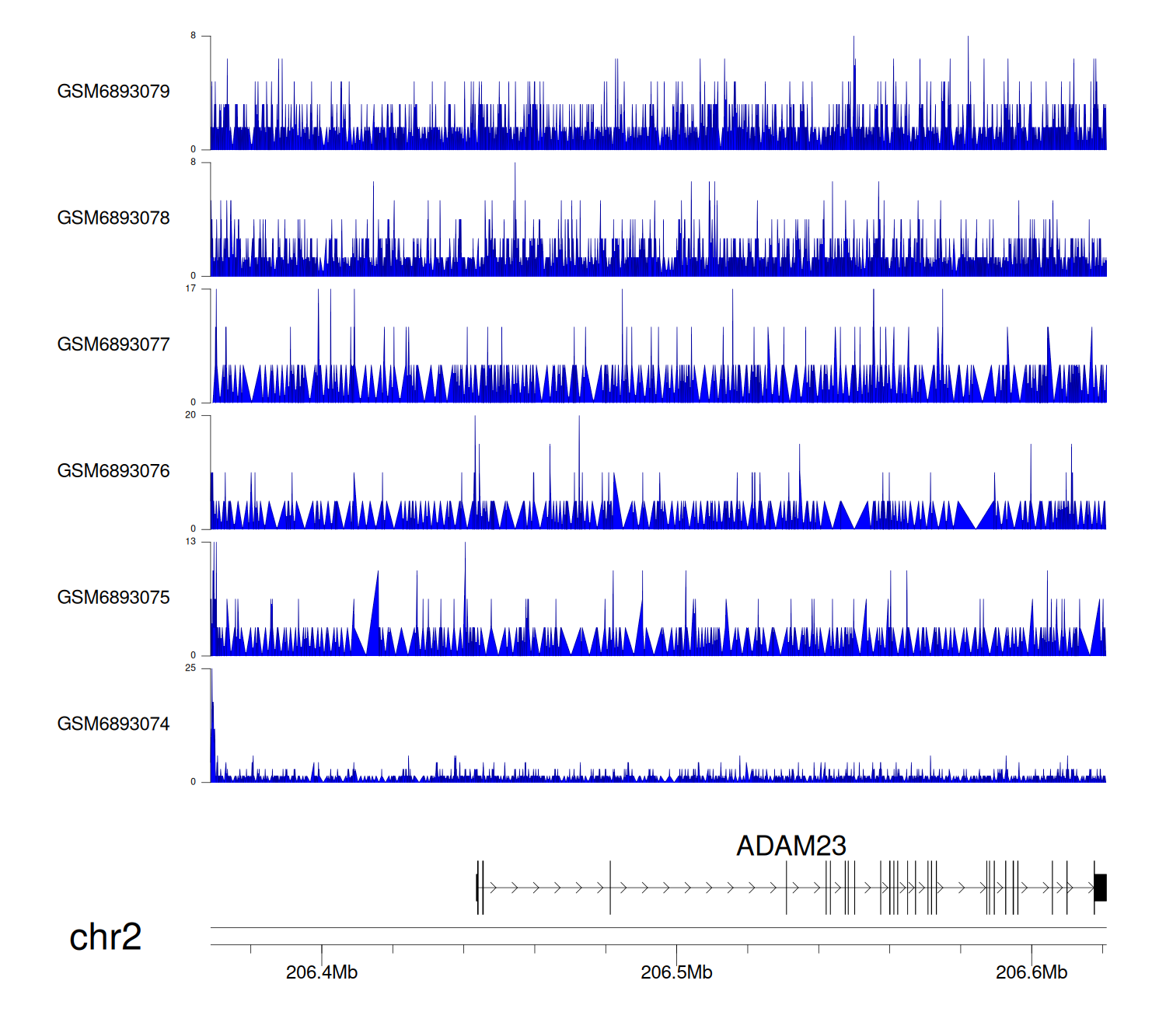This screenshot has height=1026, width=1166.
Task: Click the chr2 chromosome label
Action: tap(105, 937)
